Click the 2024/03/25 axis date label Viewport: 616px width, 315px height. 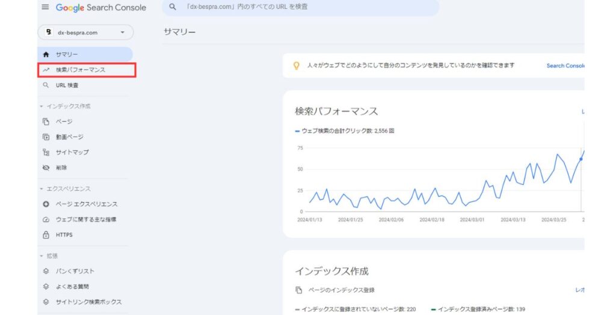554,220
